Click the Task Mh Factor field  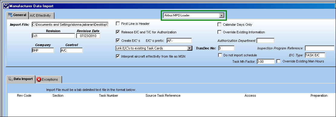click(266, 62)
